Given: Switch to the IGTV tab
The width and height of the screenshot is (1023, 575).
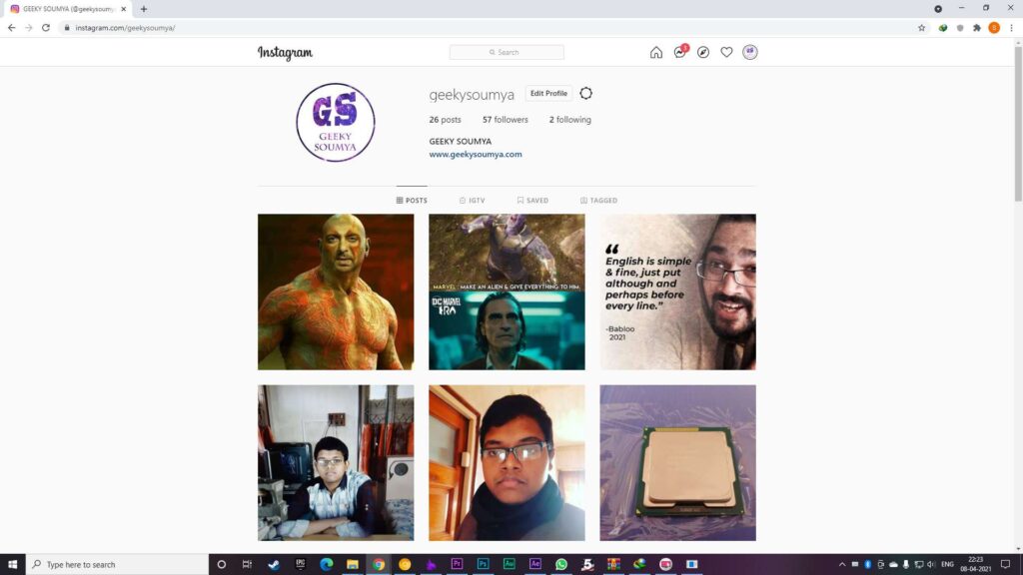Looking at the screenshot, I should click(472, 200).
